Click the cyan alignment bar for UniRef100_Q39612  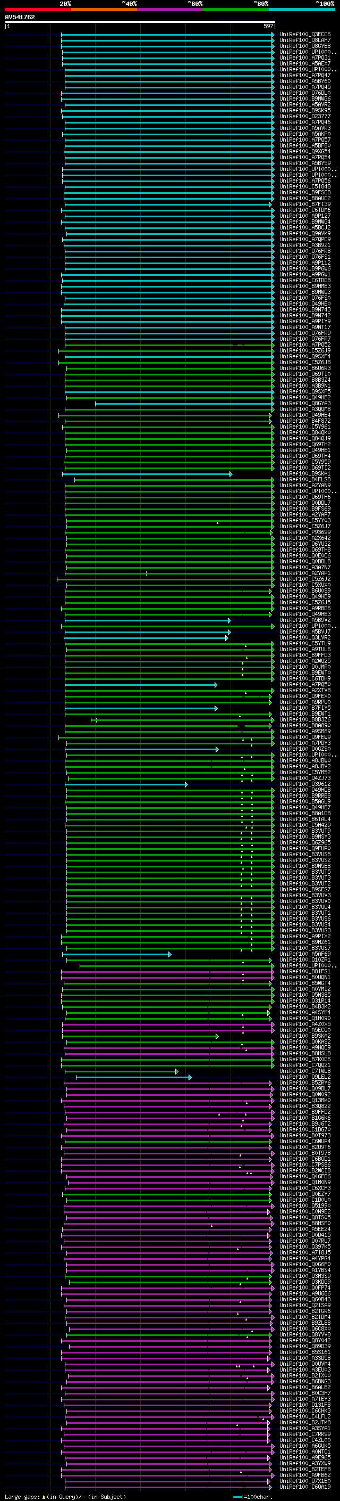(x=126, y=784)
